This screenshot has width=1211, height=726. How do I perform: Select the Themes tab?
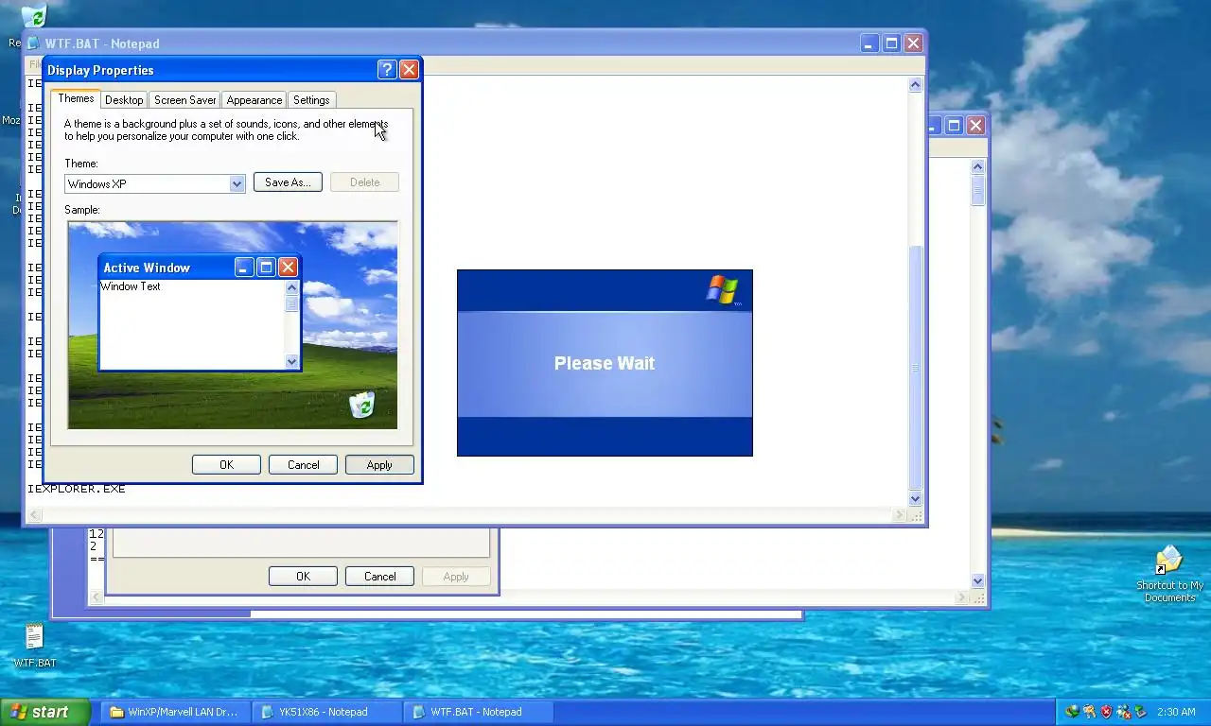pyautogui.click(x=76, y=98)
